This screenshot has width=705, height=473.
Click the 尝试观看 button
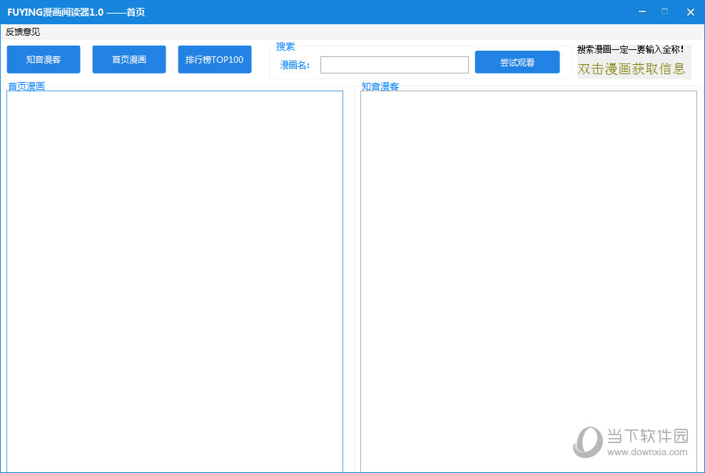coord(517,62)
